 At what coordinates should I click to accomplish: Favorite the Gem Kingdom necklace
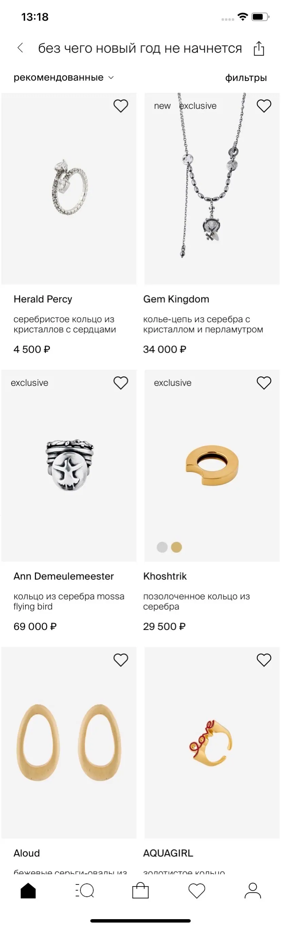264,106
